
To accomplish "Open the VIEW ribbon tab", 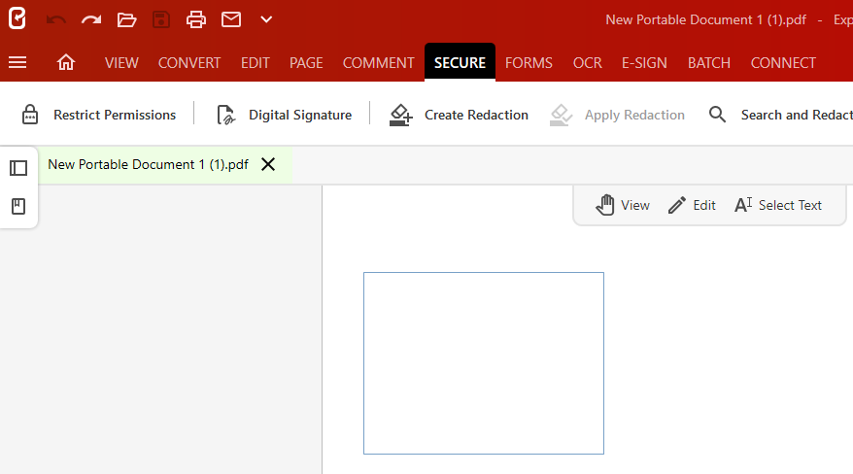I will pos(121,63).
